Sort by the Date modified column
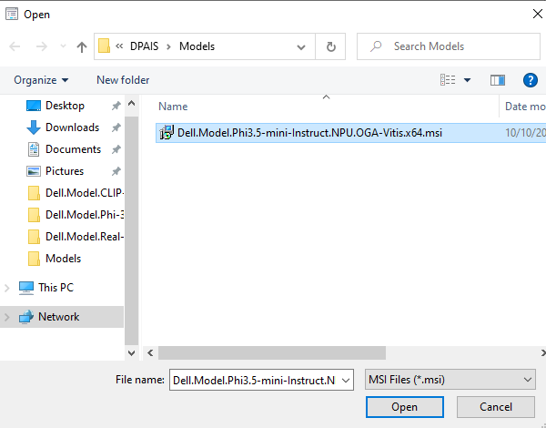The height and width of the screenshot is (428, 546). [x=525, y=107]
